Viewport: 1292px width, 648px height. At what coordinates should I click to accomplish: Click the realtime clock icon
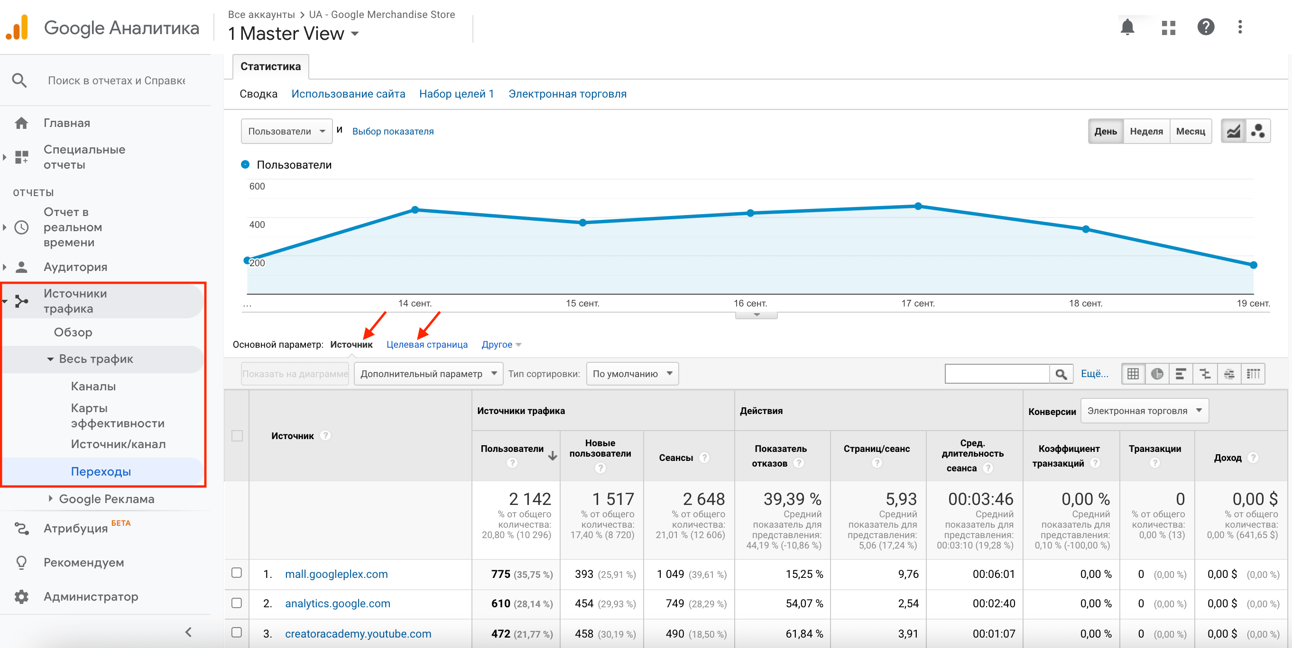[21, 227]
